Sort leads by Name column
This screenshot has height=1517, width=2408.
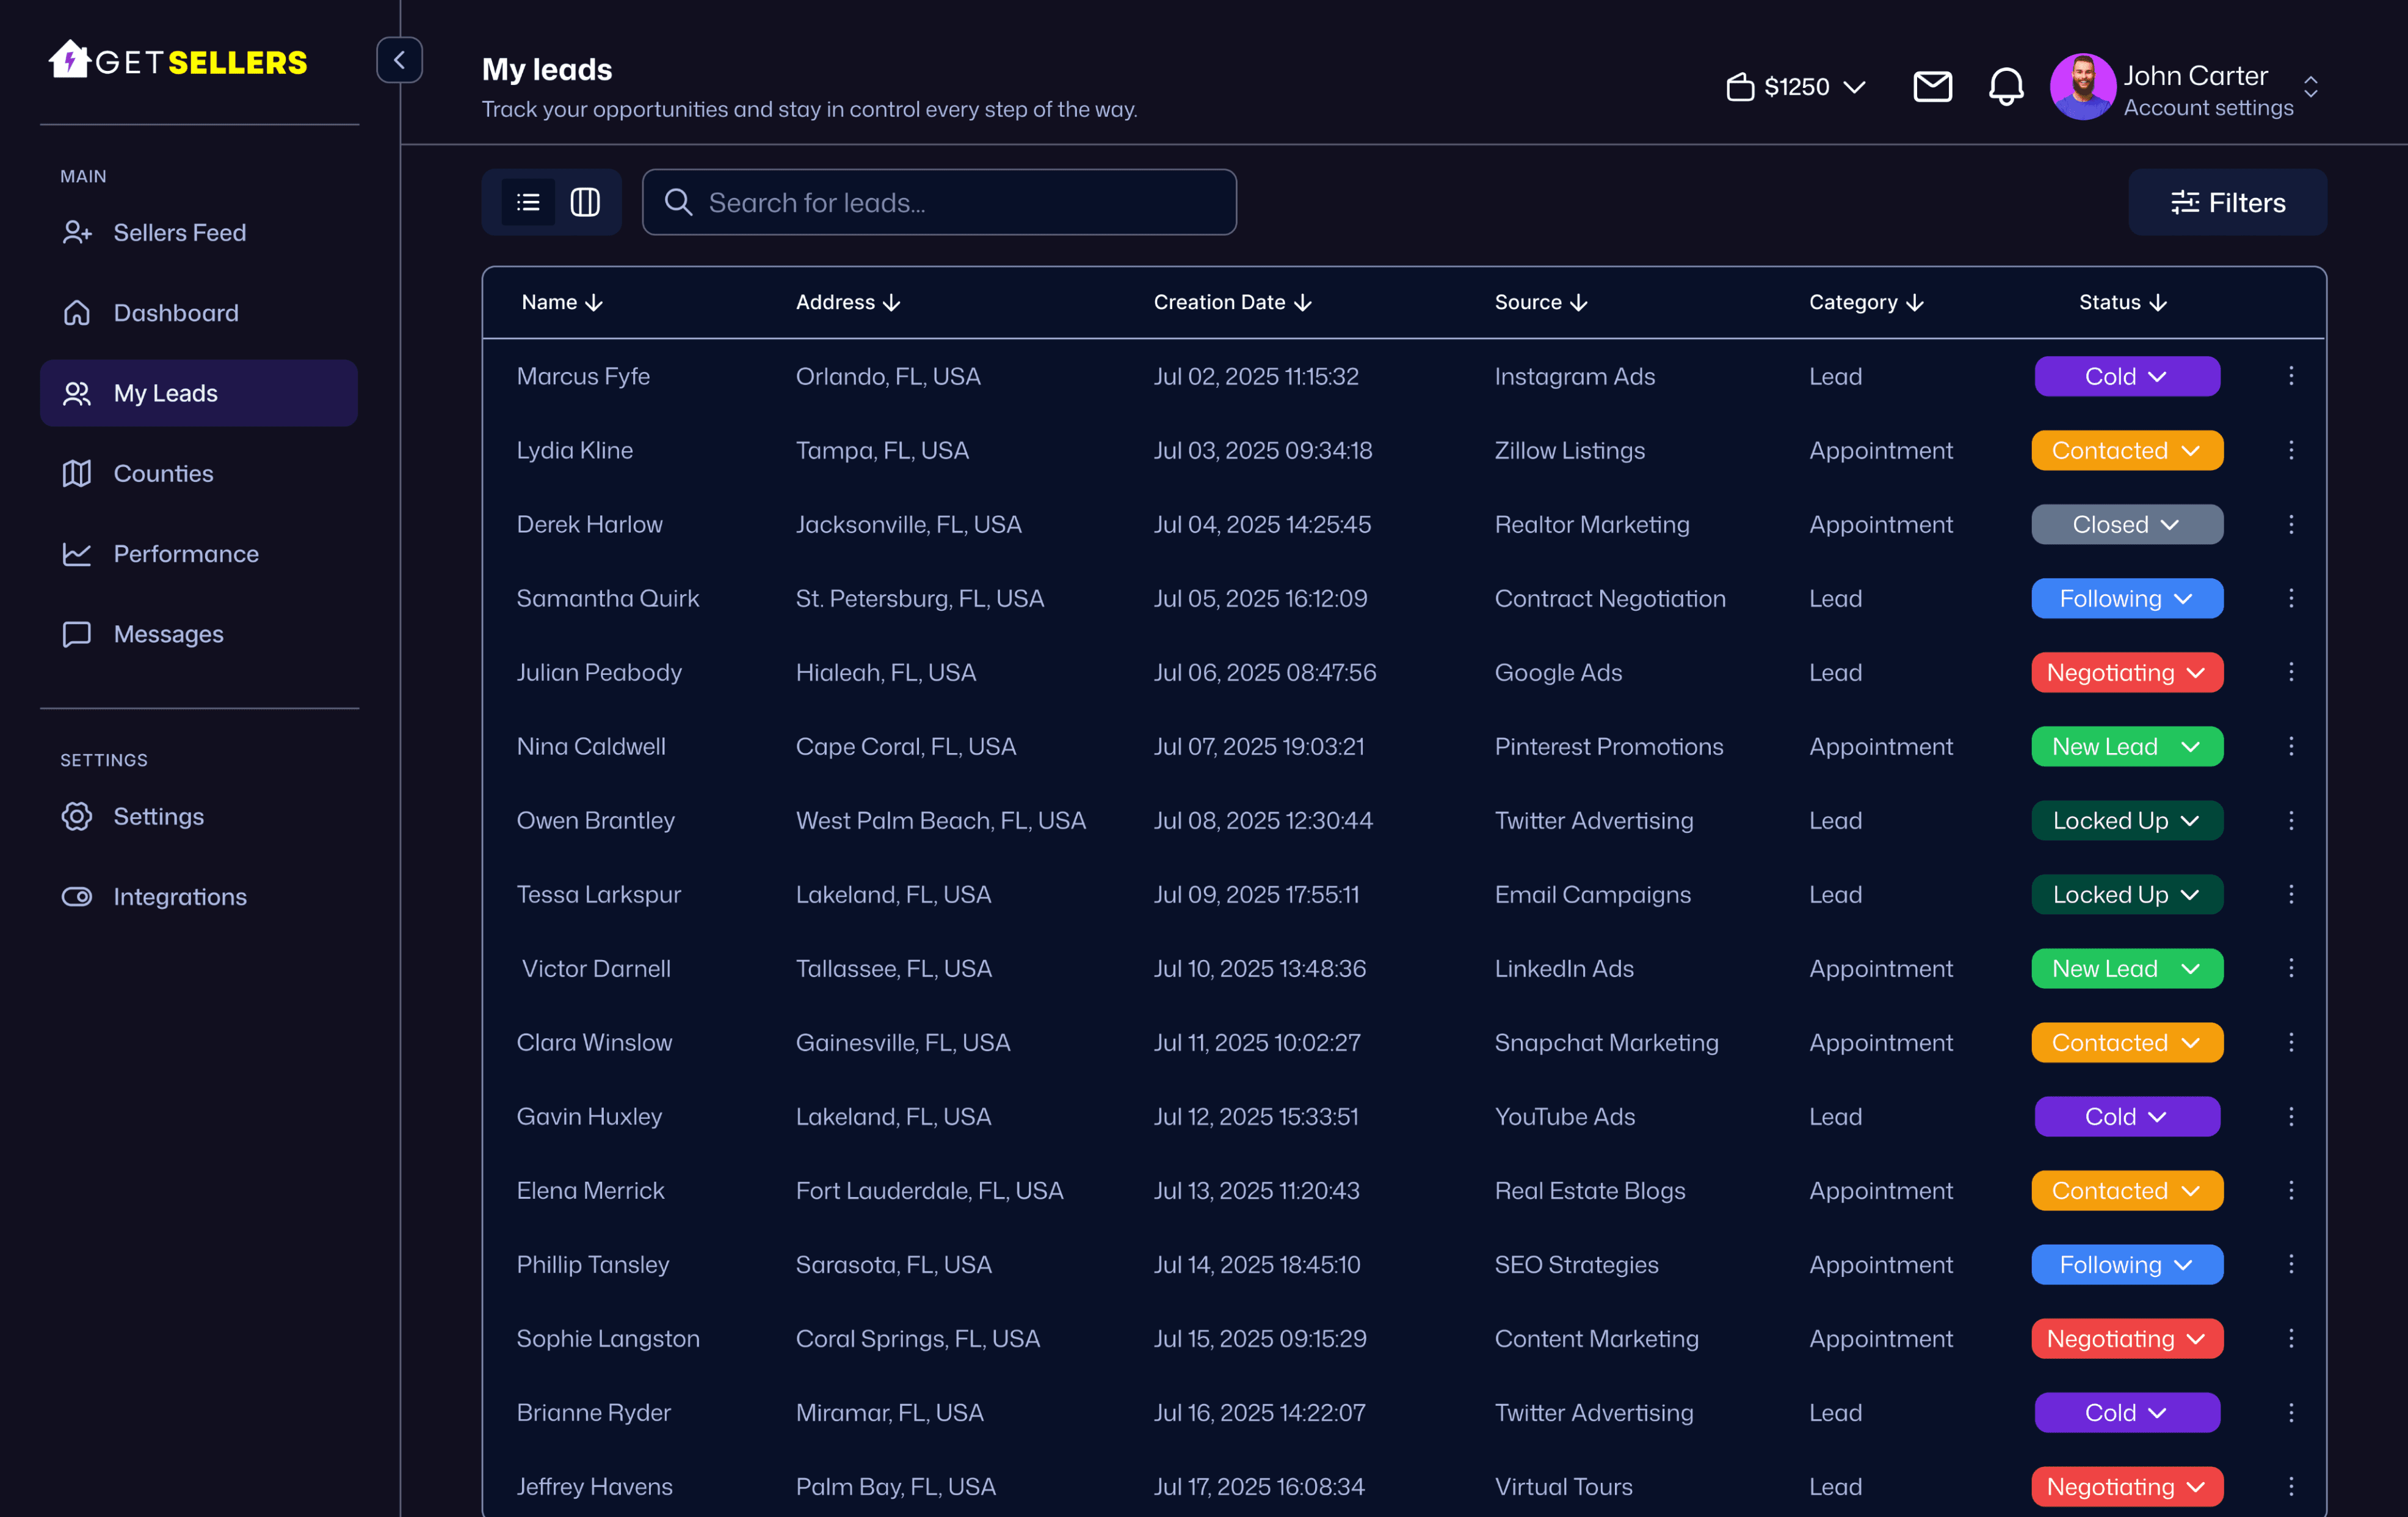coord(562,302)
